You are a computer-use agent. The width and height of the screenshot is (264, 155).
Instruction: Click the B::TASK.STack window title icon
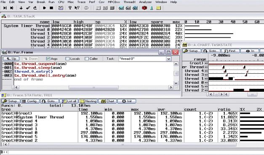[3, 16]
